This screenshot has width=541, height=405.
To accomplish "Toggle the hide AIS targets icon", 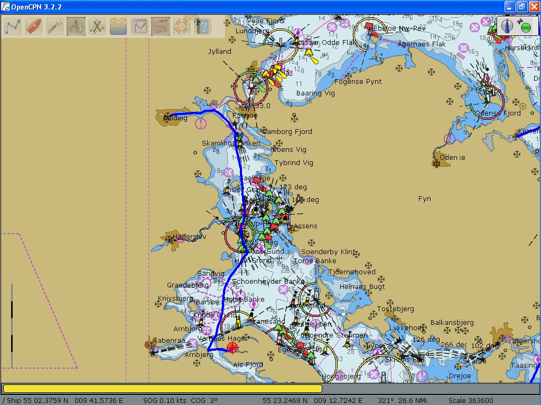I will point(97,26).
